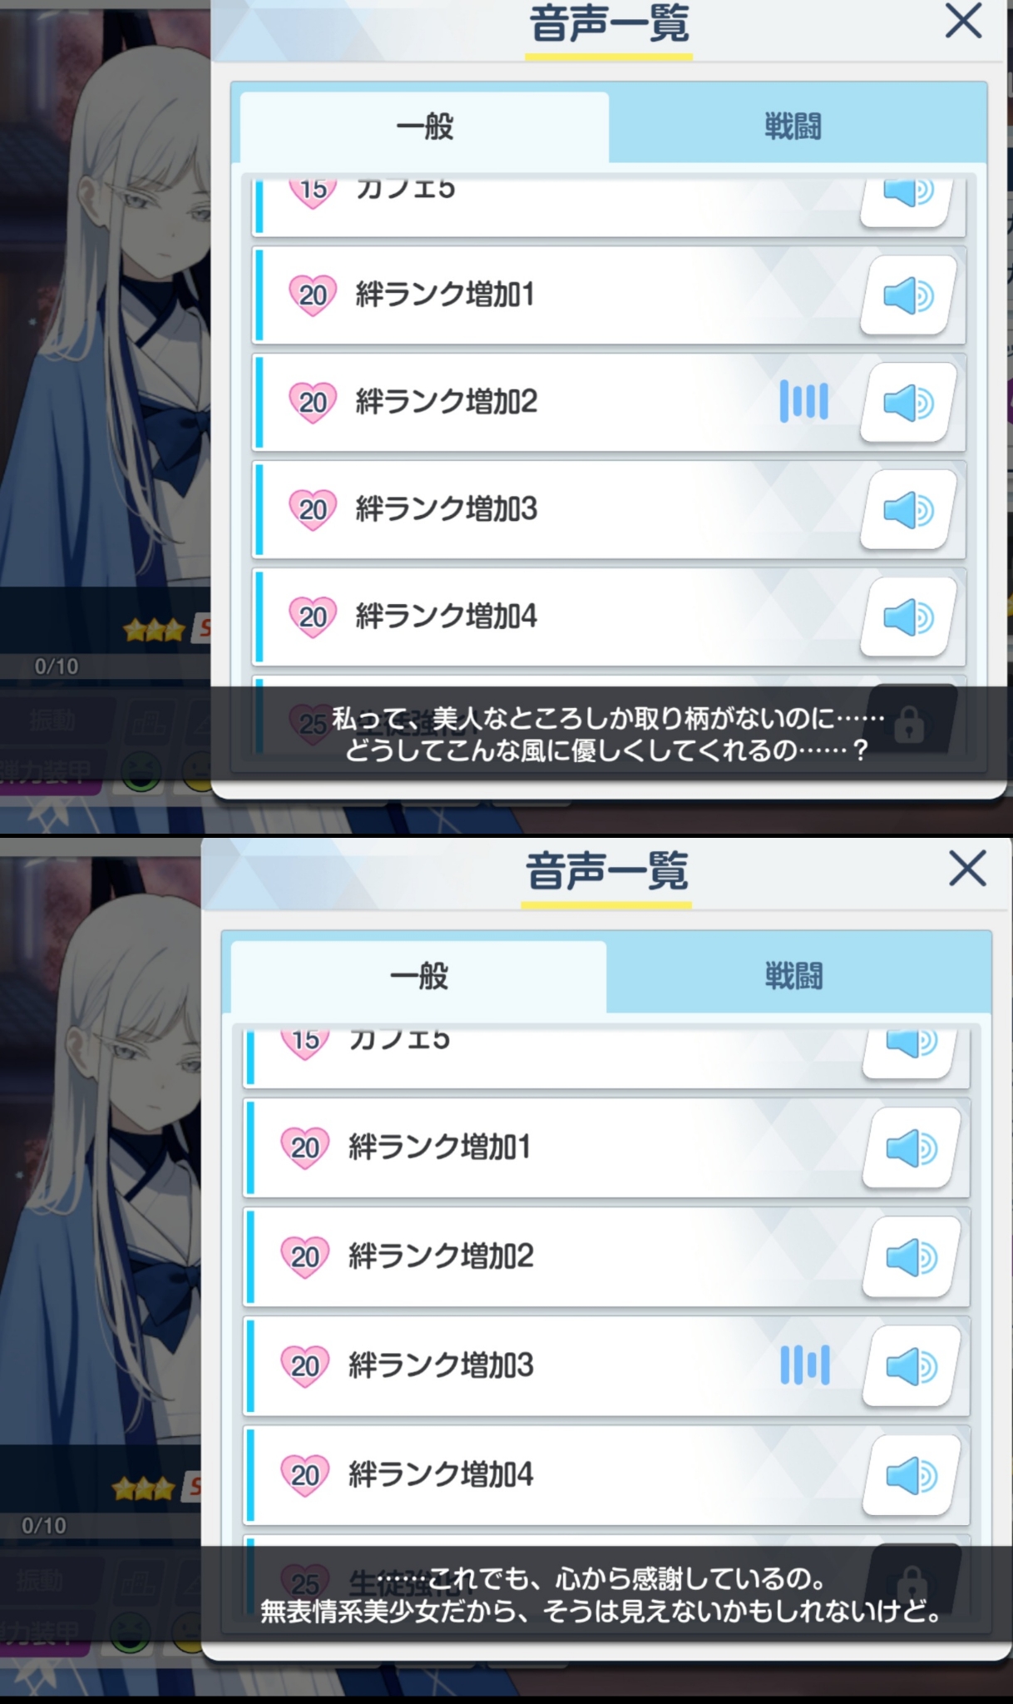Play カフェ5 voice in lower panel
This screenshot has height=1704, width=1013.
click(x=912, y=1050)
